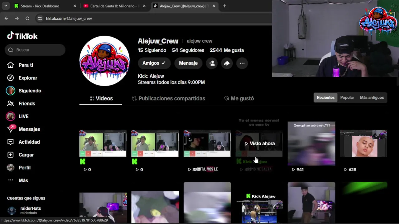This screenshot has height=224, width=399.
Task: Open a new browser tab
Action: [224, 6]
